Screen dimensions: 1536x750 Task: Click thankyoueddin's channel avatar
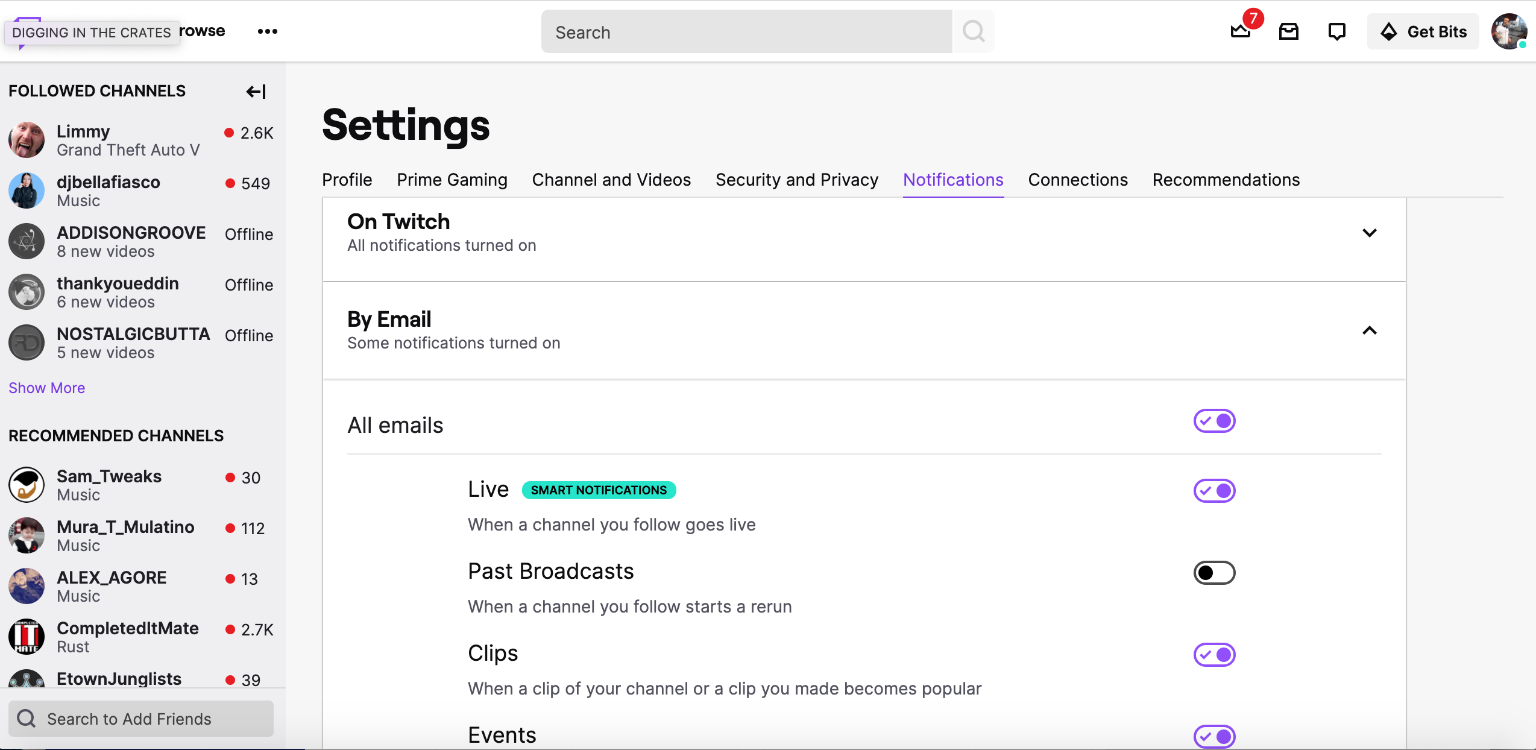(27, 292)
